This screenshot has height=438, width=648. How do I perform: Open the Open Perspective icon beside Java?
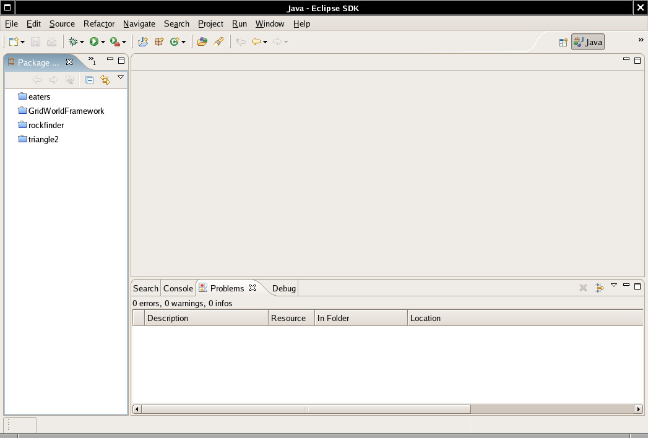point(563,42)
